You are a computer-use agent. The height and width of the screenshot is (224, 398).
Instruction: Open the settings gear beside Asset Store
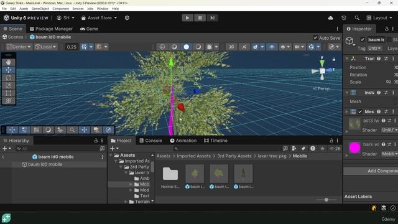point(127,18)
